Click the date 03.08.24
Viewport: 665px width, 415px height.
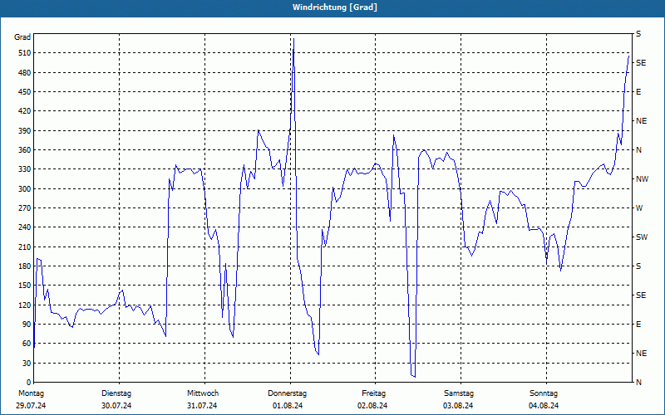click(459, 406)
